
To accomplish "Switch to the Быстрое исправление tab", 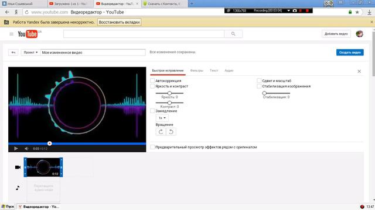I will [x=168, y=71].
